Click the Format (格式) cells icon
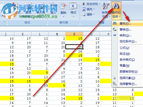This screenshot has width=143, height=107. 73,6
